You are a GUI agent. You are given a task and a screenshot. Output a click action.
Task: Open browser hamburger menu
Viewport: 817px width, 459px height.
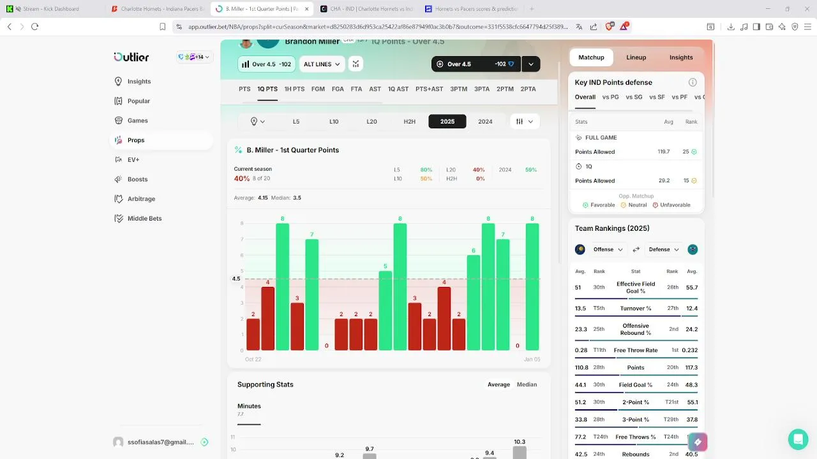[808, 27]
